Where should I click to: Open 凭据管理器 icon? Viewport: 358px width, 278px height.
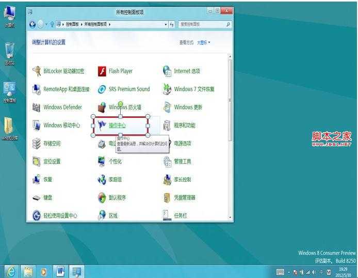167,198
